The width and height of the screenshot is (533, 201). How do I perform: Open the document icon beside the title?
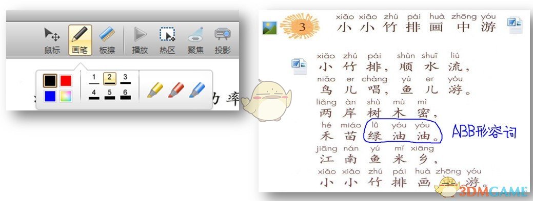click(515, 26)
